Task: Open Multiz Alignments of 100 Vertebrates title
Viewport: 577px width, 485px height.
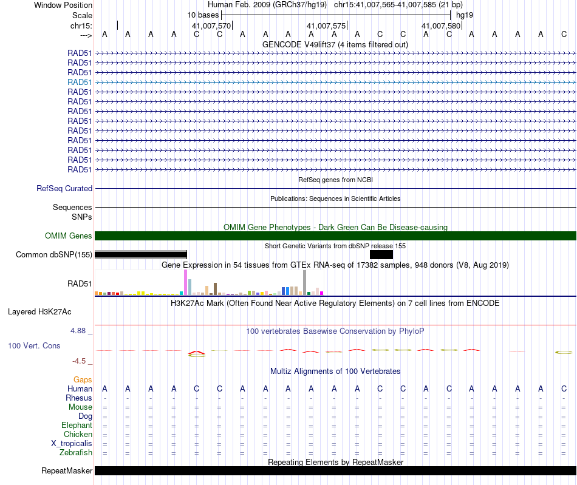Action: [335, 371]
